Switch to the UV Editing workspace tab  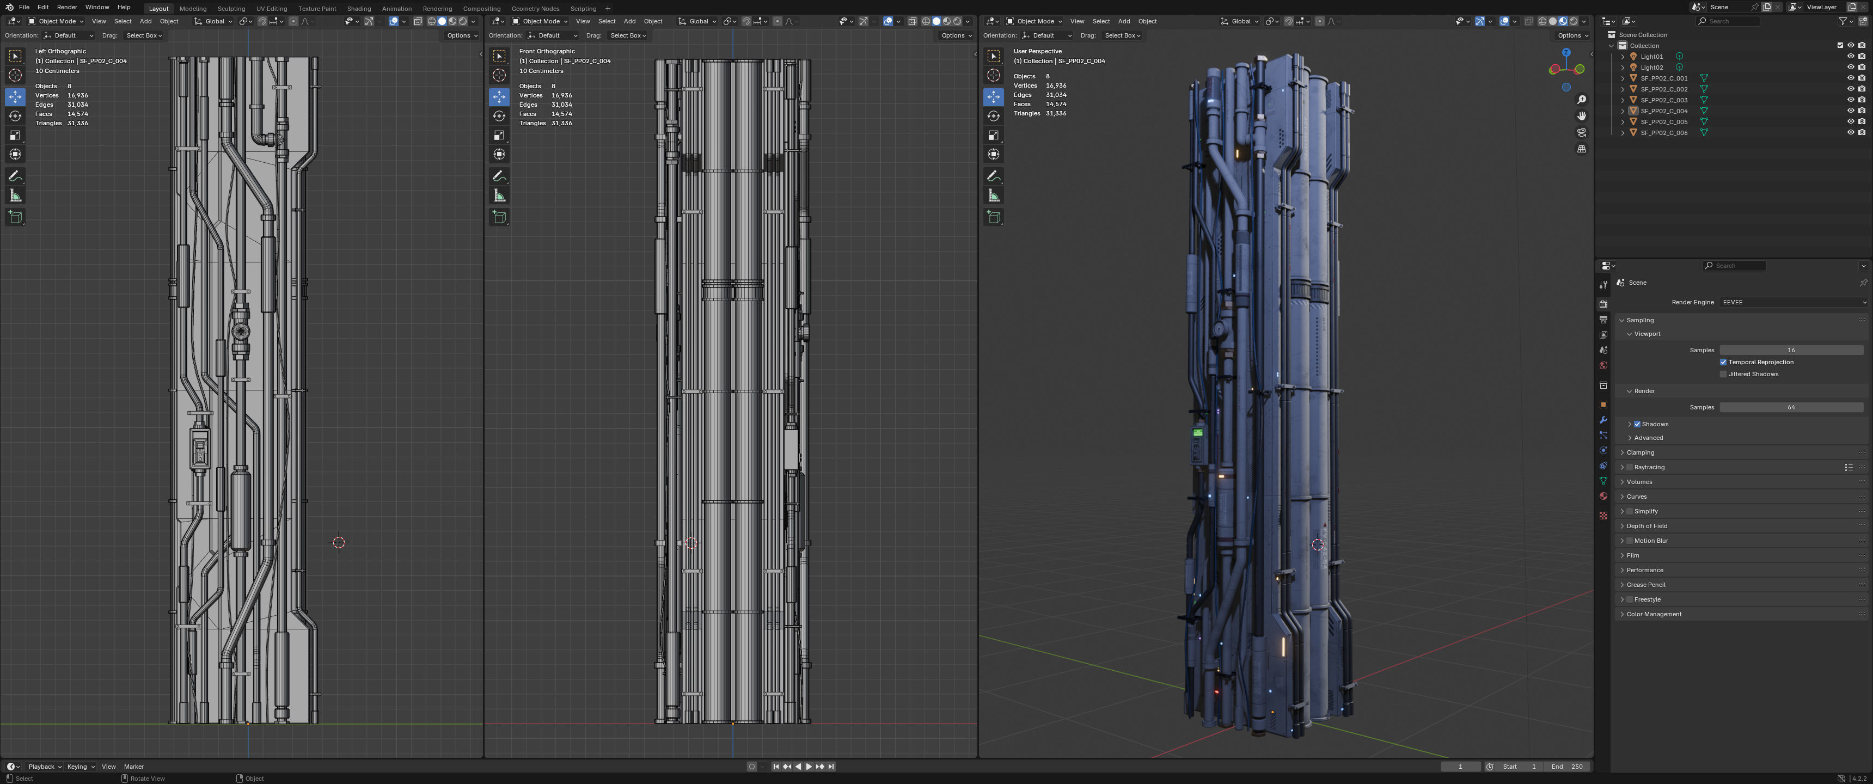(x=271, y=9)
